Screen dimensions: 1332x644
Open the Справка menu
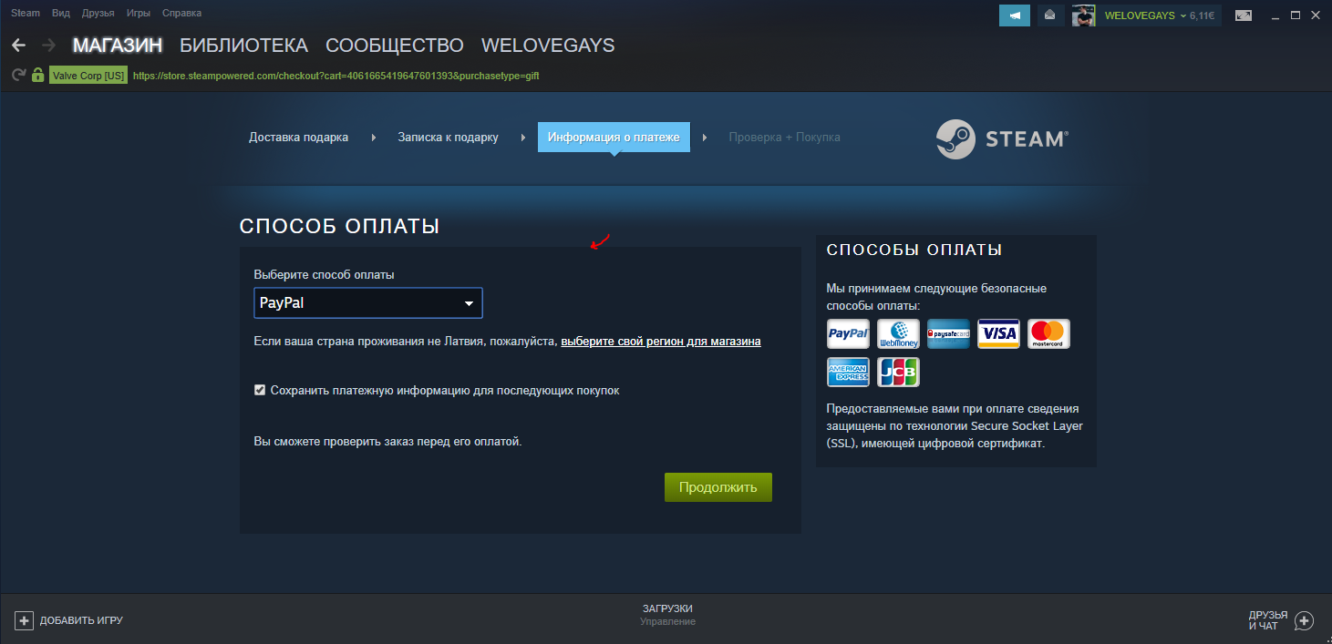pyautogui.click(x=181, y=14)
